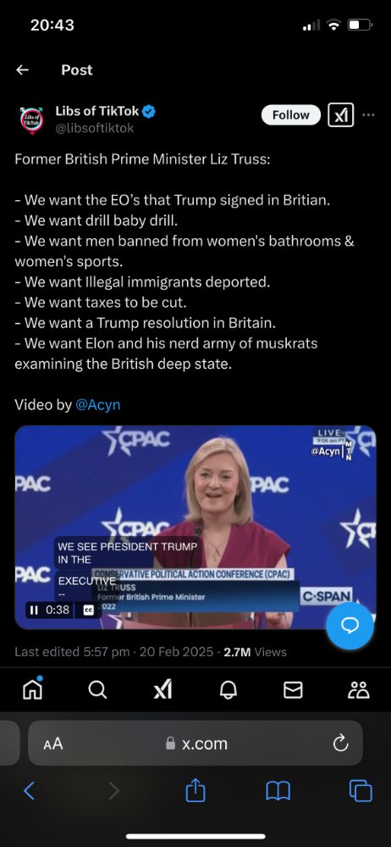This screenshot has height=847, width=391.
Task: Toggle closed captions on the video
Action: click(x=89, y=610)
